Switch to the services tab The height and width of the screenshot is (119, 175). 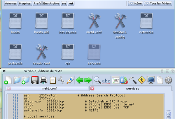(x=133, y=88)
